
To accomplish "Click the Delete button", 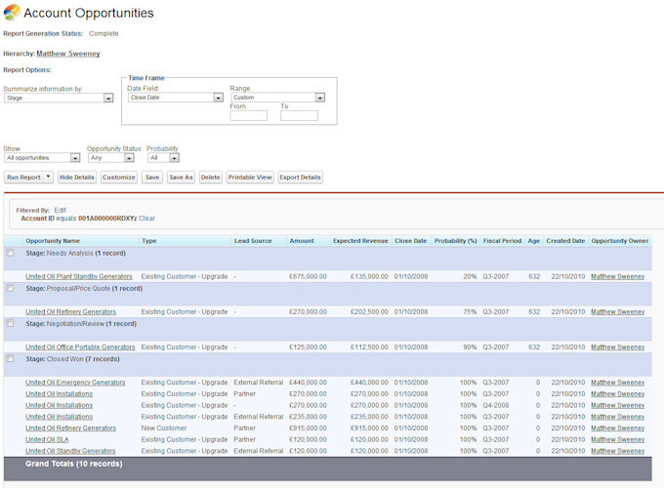I will tap(211, 177).
